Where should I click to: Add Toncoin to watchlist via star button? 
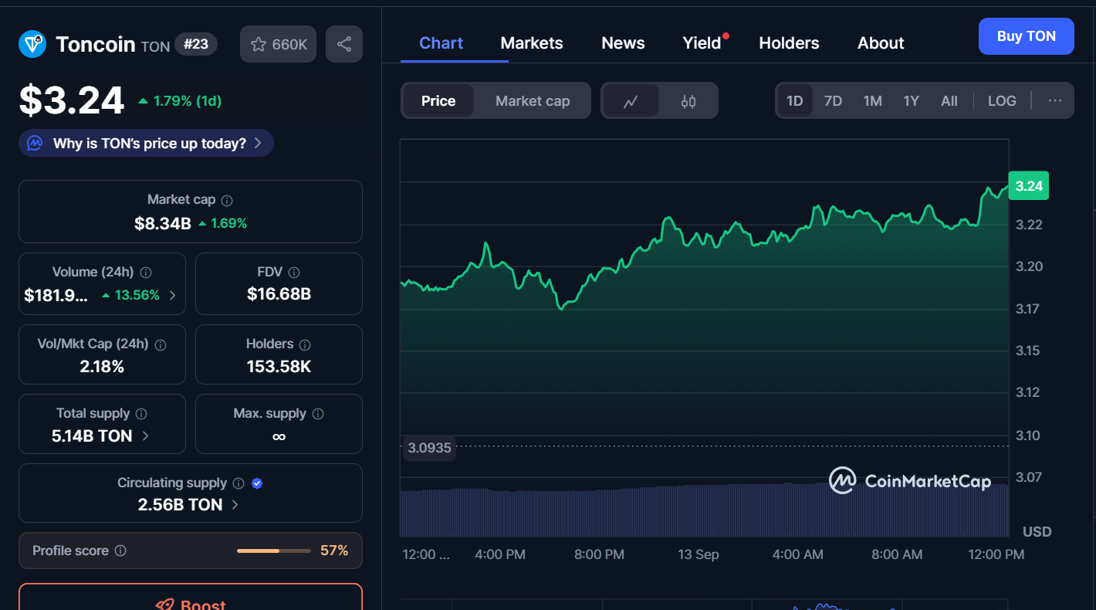click(x=279, y=44)
